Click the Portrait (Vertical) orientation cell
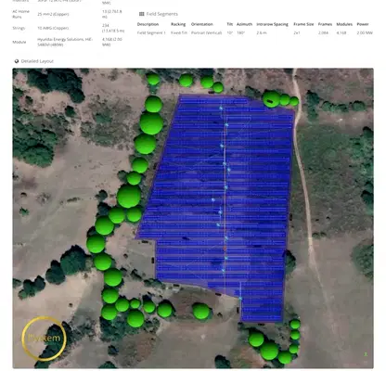This screenshot has height=371, width=386. click(206, 32)
